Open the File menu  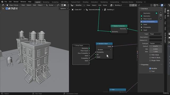point(6,2)
